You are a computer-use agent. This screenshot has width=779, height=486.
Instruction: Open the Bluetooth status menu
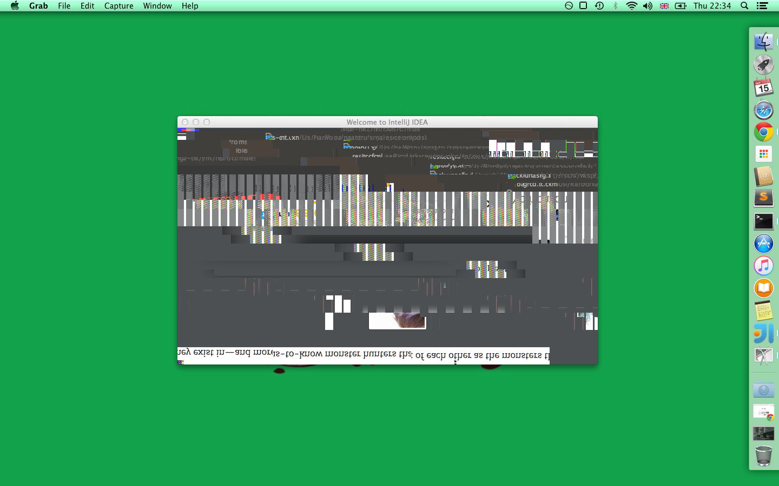pos(615,6)
